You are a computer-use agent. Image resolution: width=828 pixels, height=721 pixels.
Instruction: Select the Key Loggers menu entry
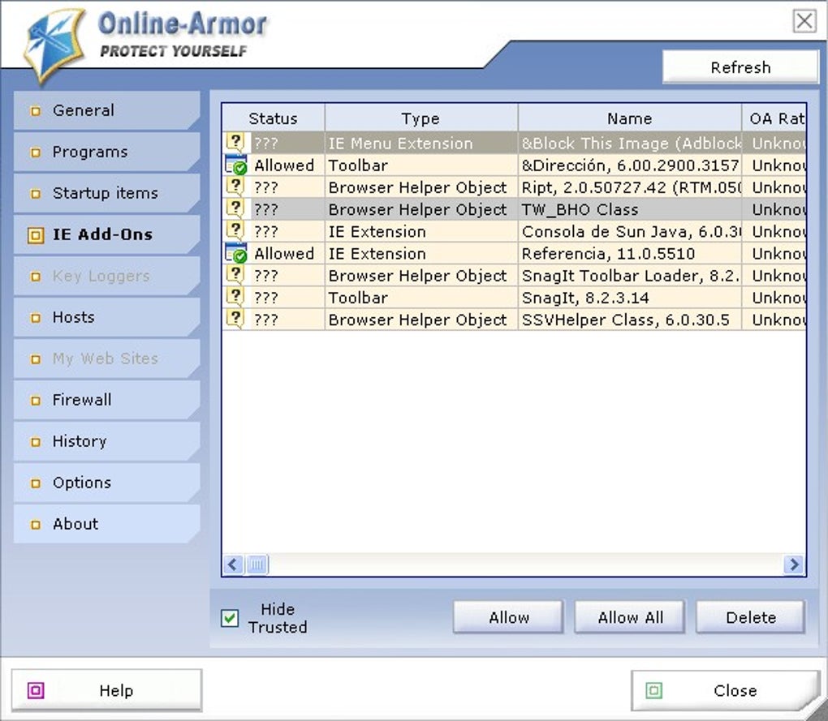106,276
